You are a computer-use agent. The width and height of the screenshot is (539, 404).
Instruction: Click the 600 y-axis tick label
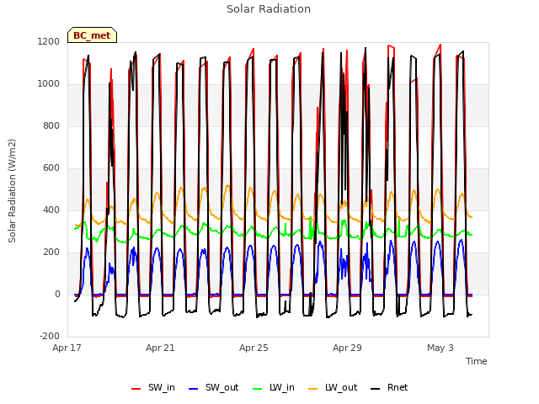point(51,168)
